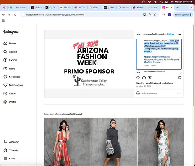Image resolution: width=195 pixels, height=166 pixels.
Task: Click the browser address bar URL
Action: point(55,14)
